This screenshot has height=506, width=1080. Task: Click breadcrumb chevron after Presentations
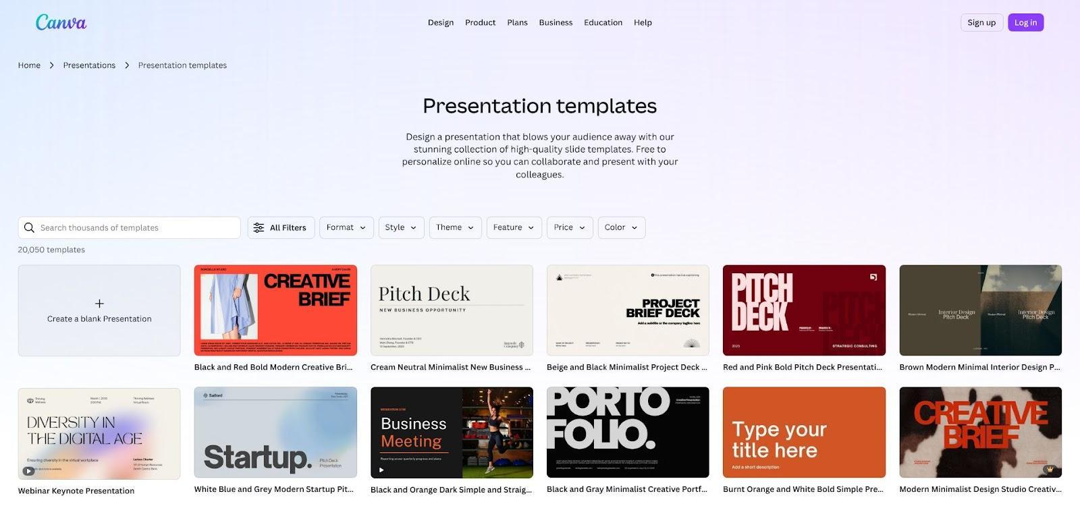tap(127, 65)
